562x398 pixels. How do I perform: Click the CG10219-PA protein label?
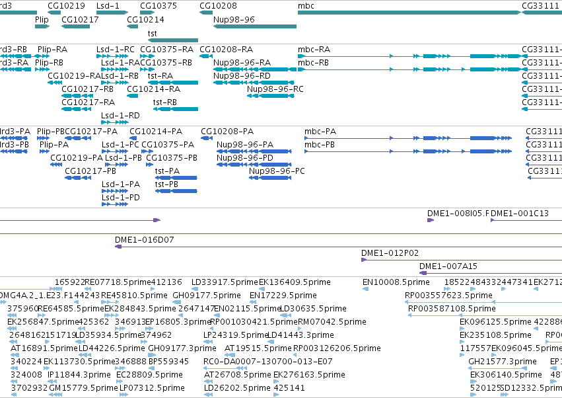77,158
